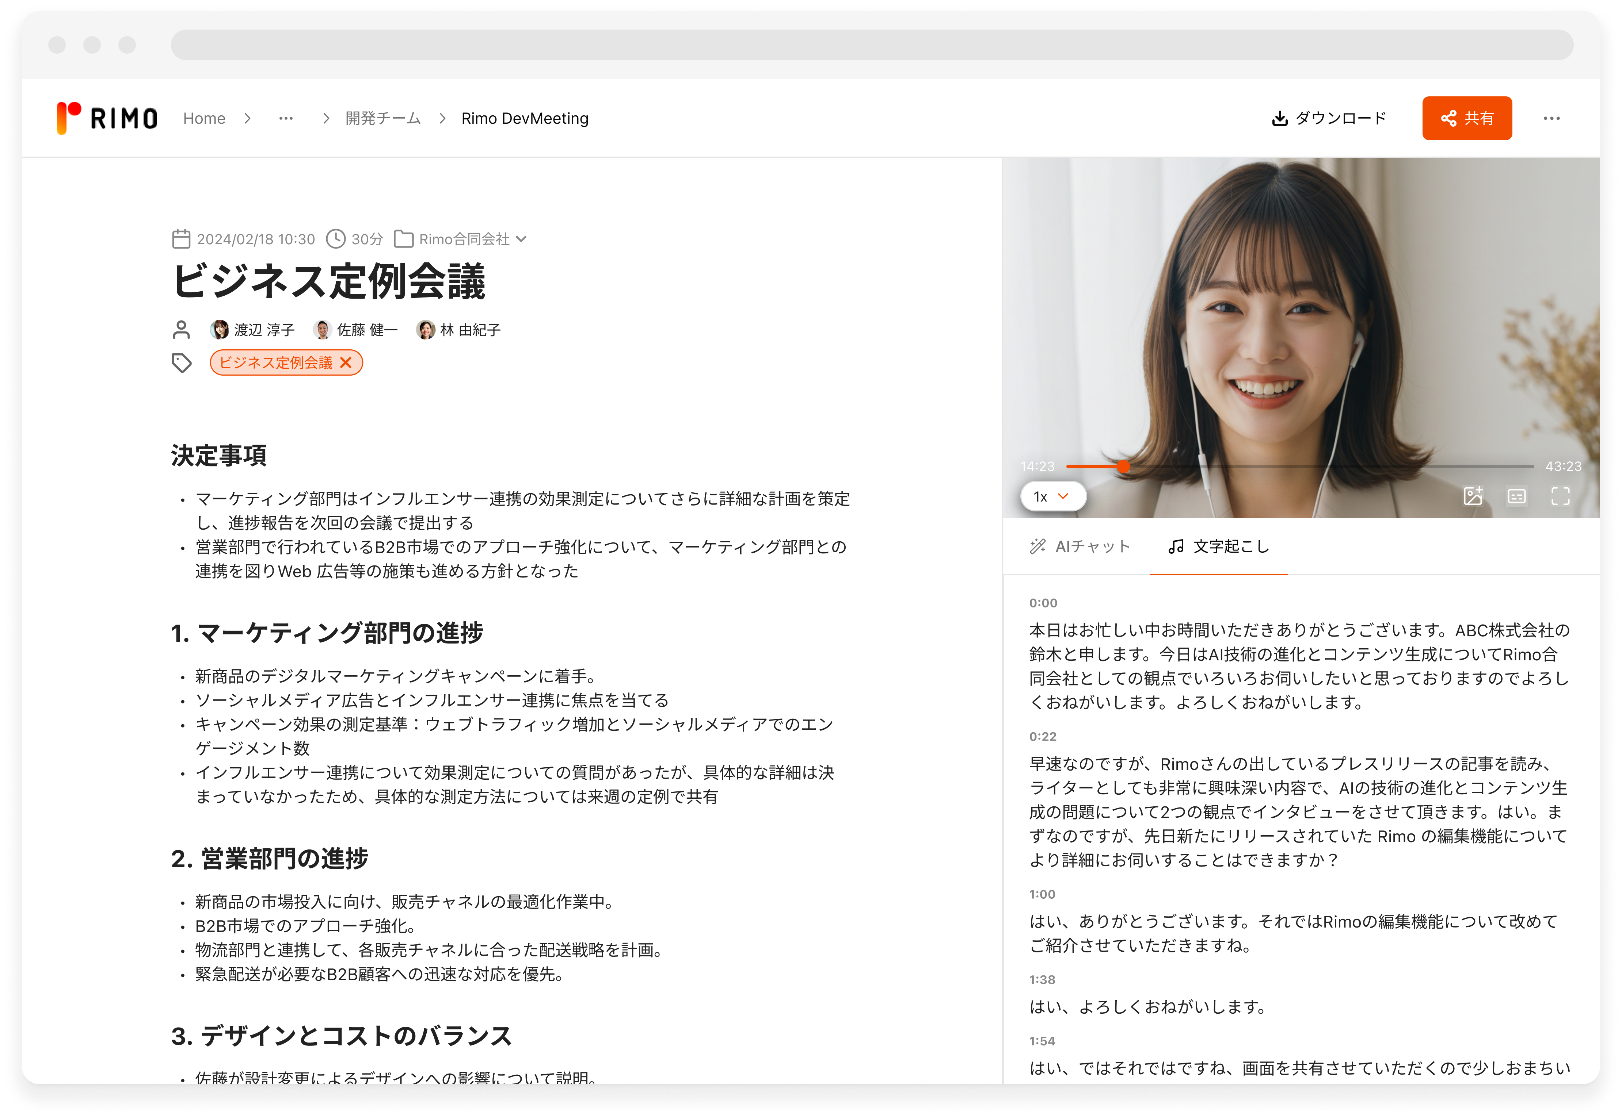Click the 共有 share button
The image size is (1622, 1117).
1466,118
